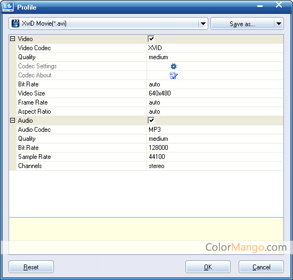Viewport: 293px width, 280px height.
Task: Click the Cancel button
Action: (x=261, y=267)
